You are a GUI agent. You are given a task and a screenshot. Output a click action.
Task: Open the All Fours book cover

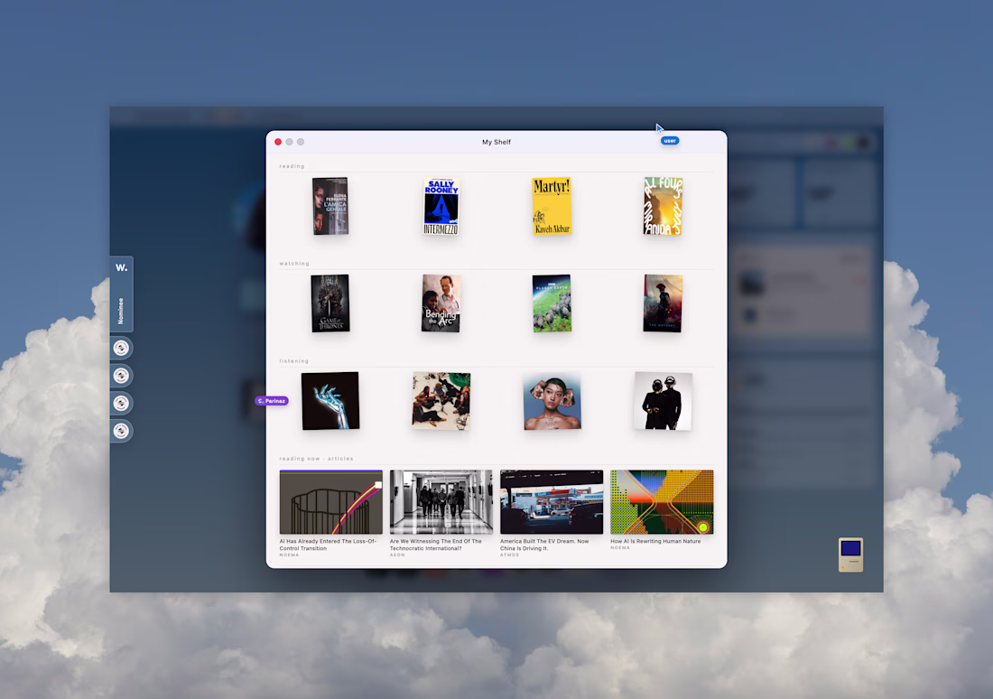click(x=663, y=206)
